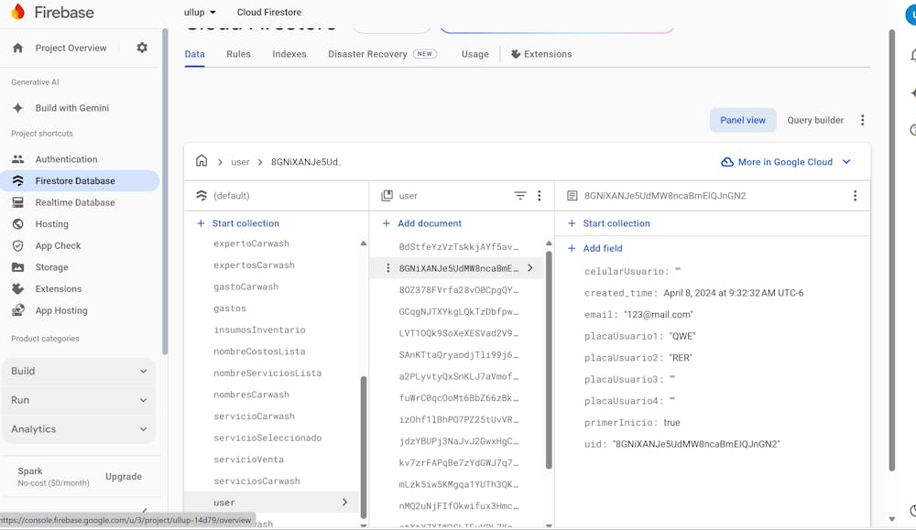
Task: Click the (default) database icon
Action: pos(202,196)
